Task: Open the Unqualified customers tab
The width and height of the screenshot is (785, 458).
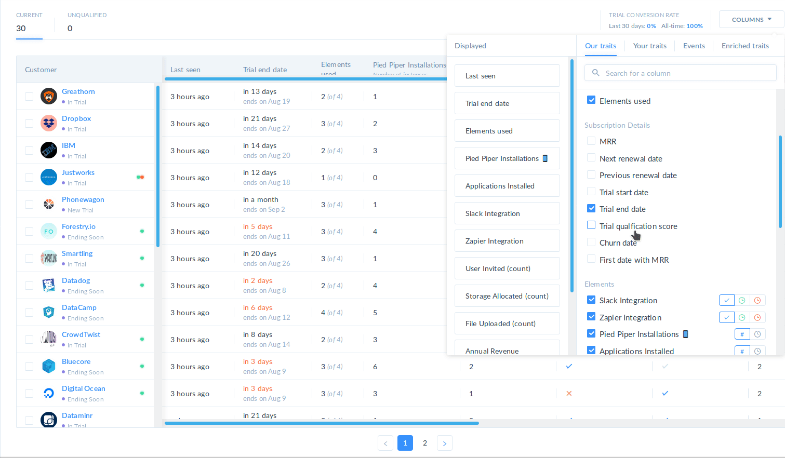Action: (87, 22)
